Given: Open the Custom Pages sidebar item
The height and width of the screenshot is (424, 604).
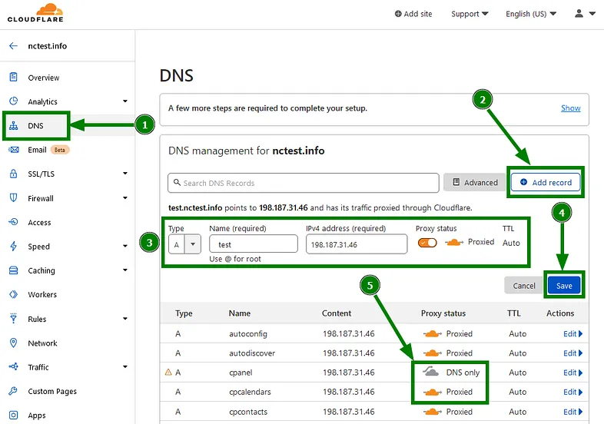Looking at the screenshot, I should pyautogui.click(x=52, y=391).
